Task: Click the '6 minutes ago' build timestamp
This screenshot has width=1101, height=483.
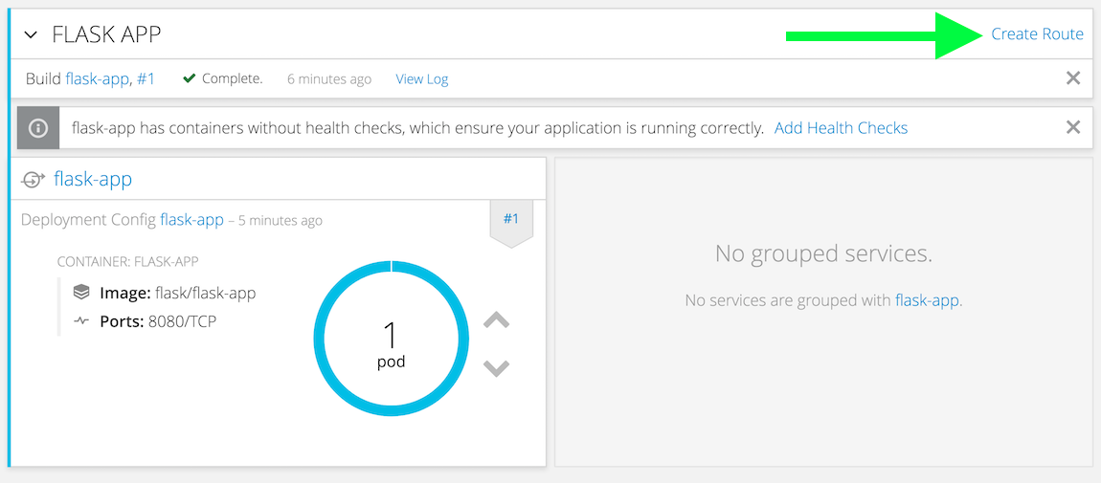Action: click(329, 79)
